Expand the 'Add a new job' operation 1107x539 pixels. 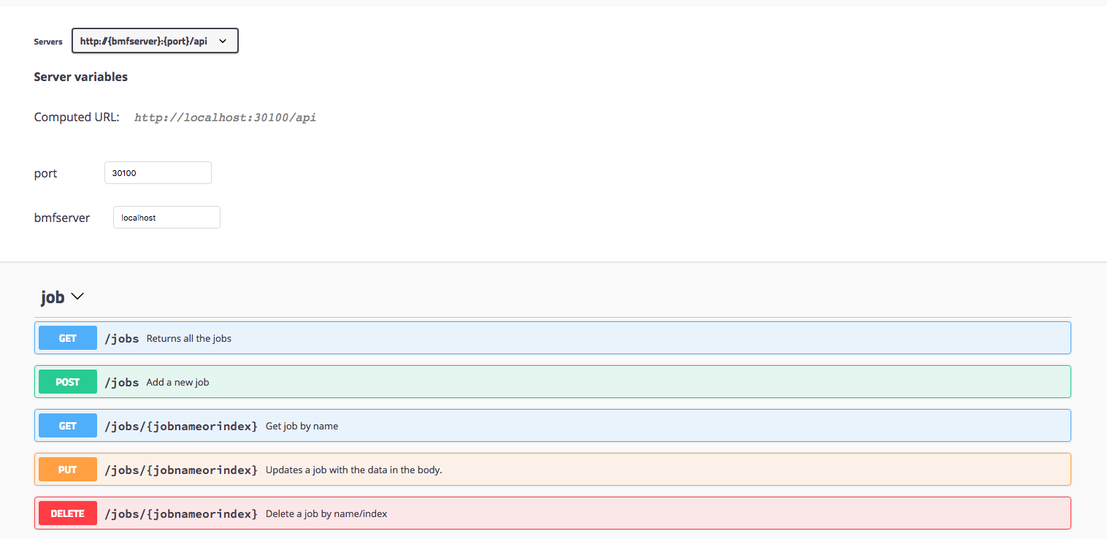(x=177, y=383)
